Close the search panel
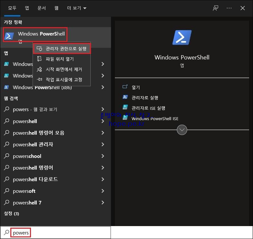Screen dimensions: 253x239 coord(243,8)
